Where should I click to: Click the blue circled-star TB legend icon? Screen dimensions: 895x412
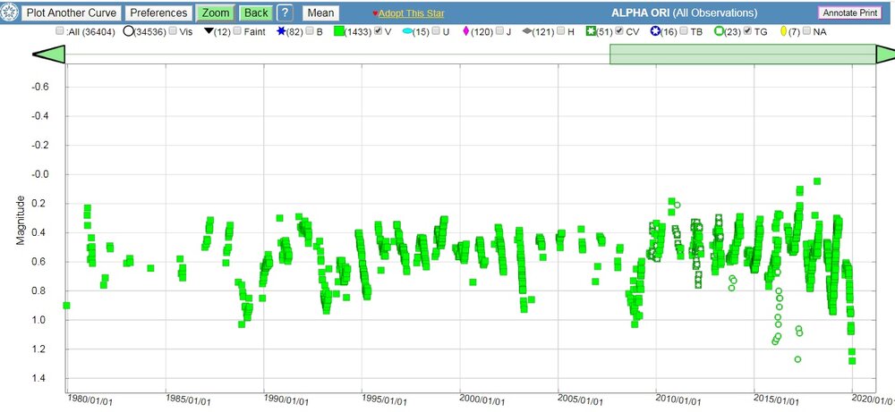[x=654, y=31]
